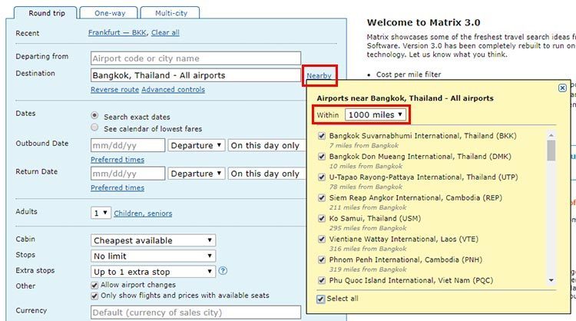The width and height of the screenshot is (576, 321).
Task: Open the Stops dropdown
Action: (153, 256)
